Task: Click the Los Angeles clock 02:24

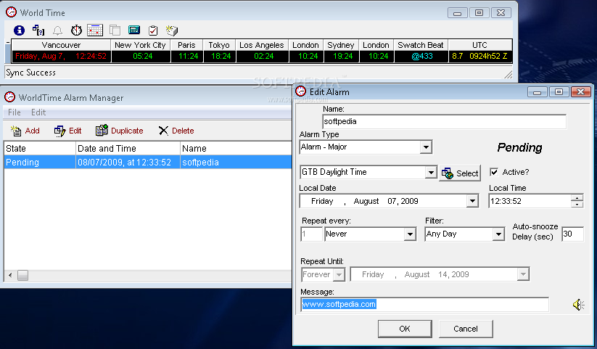Action: pos(263,56)
